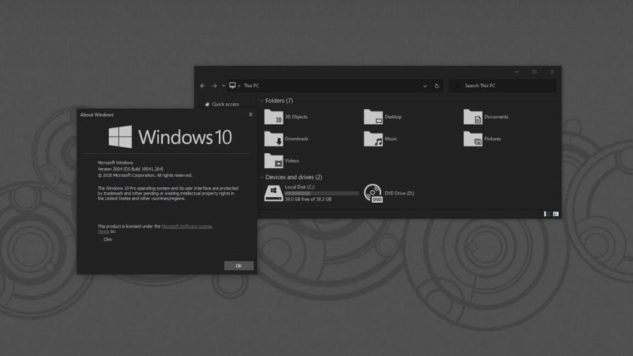
Task: Open the Documents folder
Action: tap(473, 117)
